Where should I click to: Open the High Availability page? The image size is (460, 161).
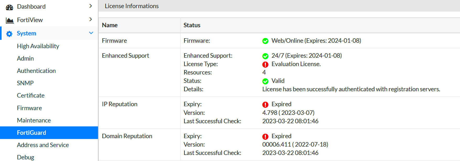coord(38,46)
